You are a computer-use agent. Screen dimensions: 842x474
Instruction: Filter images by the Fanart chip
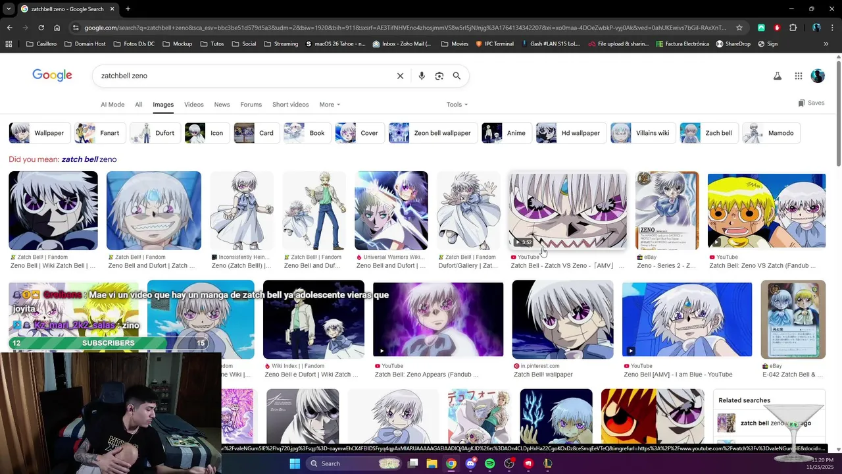pyautogui.click(x=99, y=133)
